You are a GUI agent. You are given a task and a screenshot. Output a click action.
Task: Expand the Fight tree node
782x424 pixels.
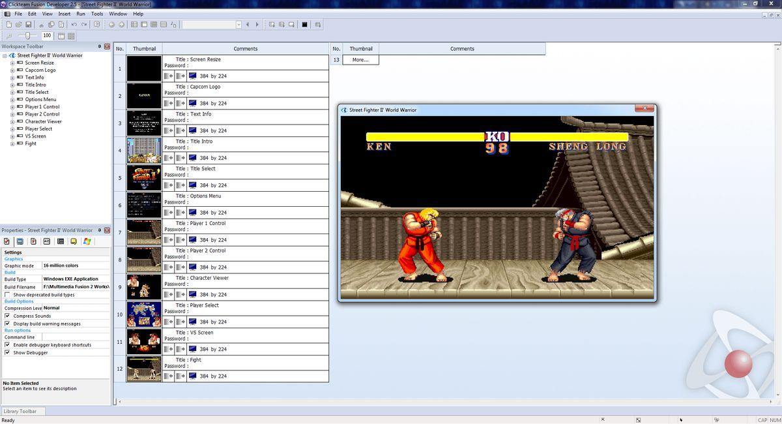(x=12, y=144)
